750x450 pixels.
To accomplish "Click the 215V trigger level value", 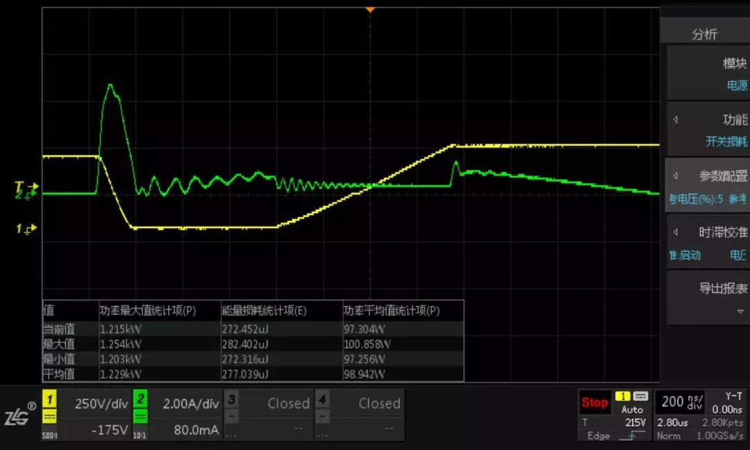I will point(635,423).
